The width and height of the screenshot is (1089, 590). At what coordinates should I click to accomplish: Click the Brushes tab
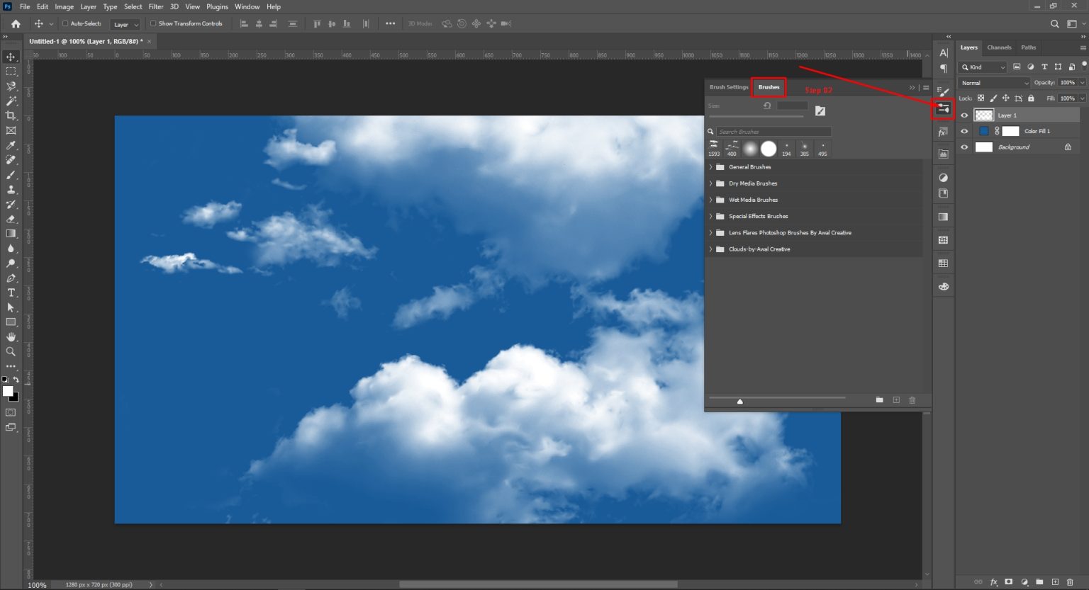click(x=769, y=87)
